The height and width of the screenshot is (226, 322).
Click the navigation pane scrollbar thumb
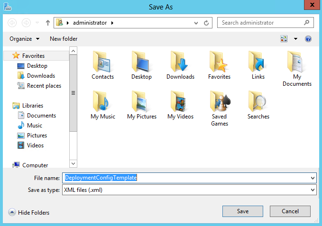pyautogui.click(x=74, y=93)
